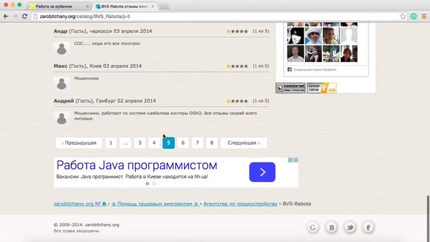Open Помощь трудовым эмигрантам breadcrumb link
This screenshot has height=242, width=430.
155,204
